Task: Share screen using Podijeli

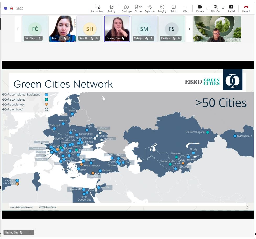Action: tap(231, 8)
